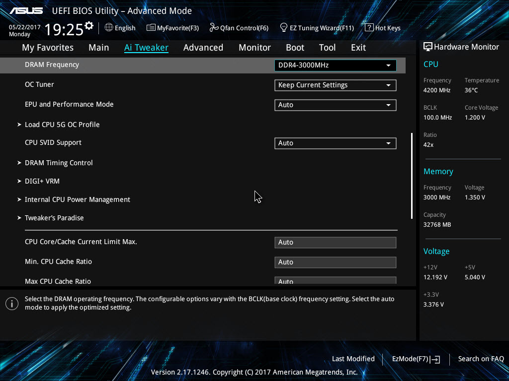Expand DRAM Timing Control submenu
509x381 pixels.
(x=59, y=163)
